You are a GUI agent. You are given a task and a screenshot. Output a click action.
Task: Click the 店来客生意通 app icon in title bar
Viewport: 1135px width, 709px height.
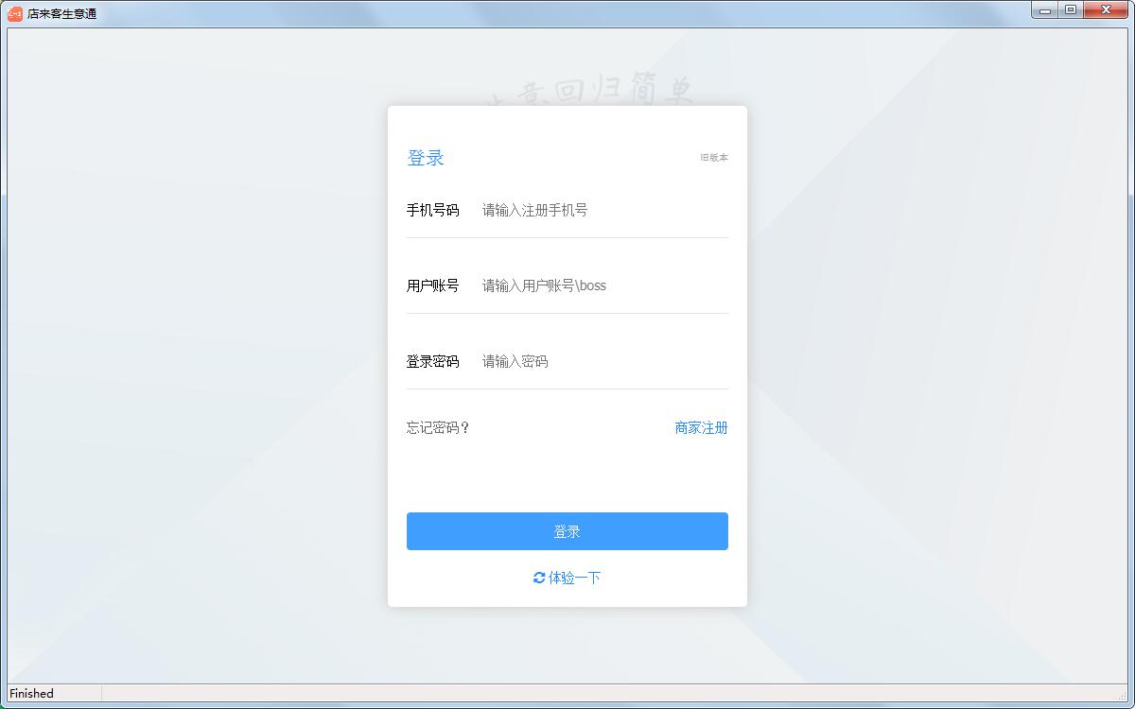tap(15, 13)
